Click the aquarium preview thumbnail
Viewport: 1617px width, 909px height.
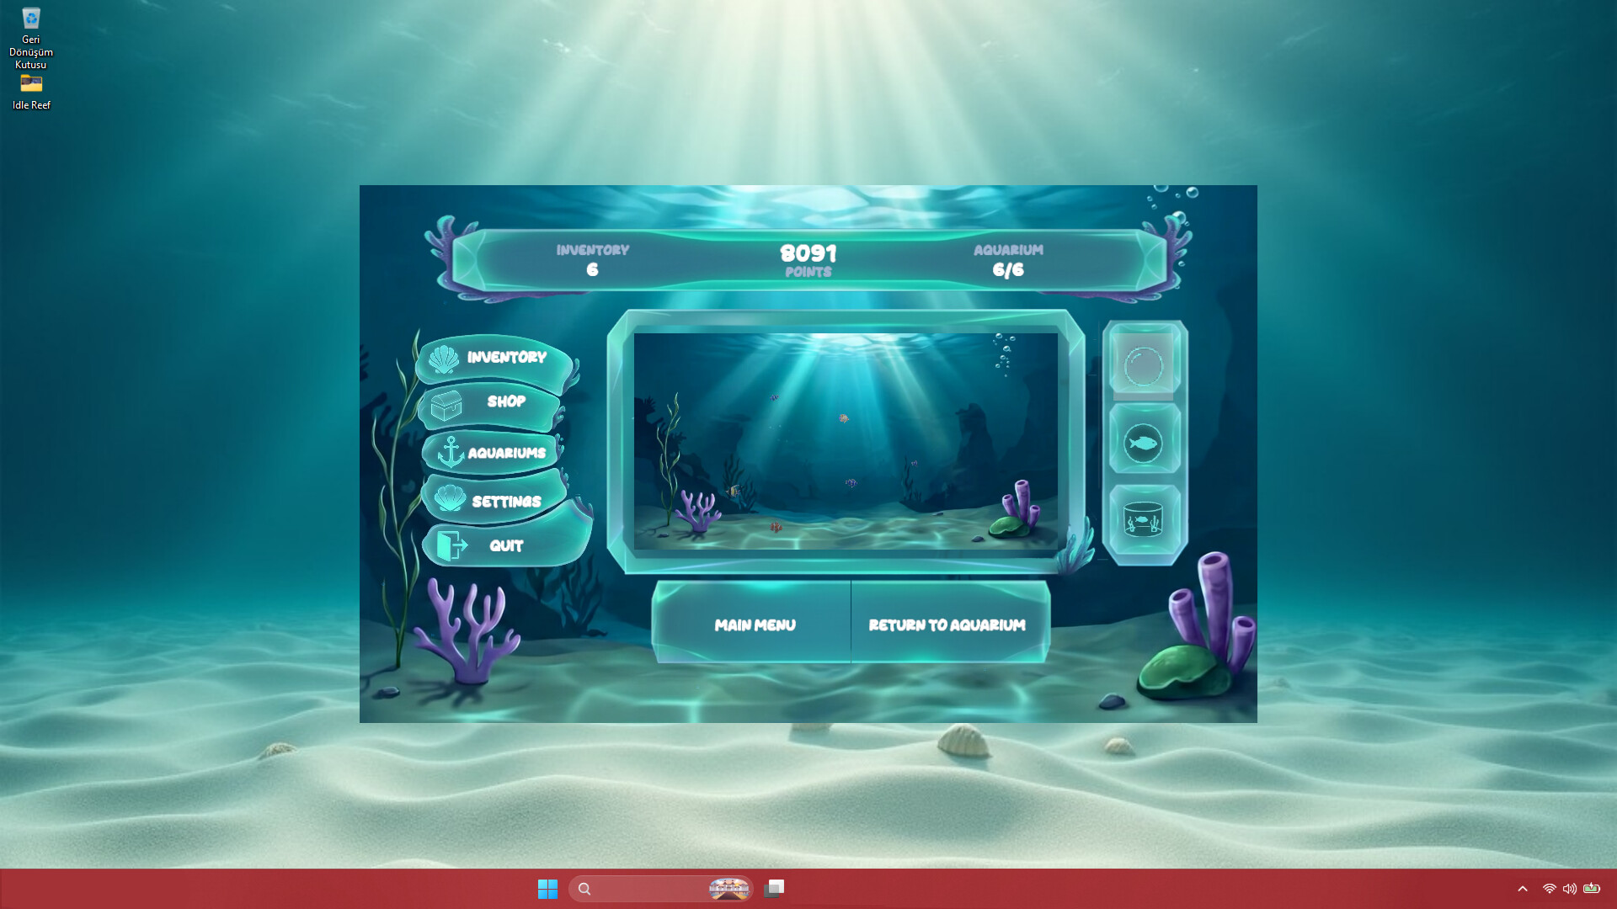[846, 441]
